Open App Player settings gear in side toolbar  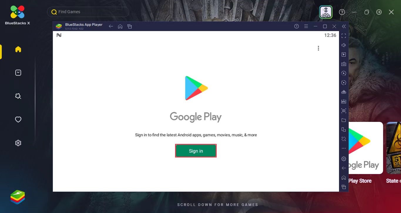point(344,159)
